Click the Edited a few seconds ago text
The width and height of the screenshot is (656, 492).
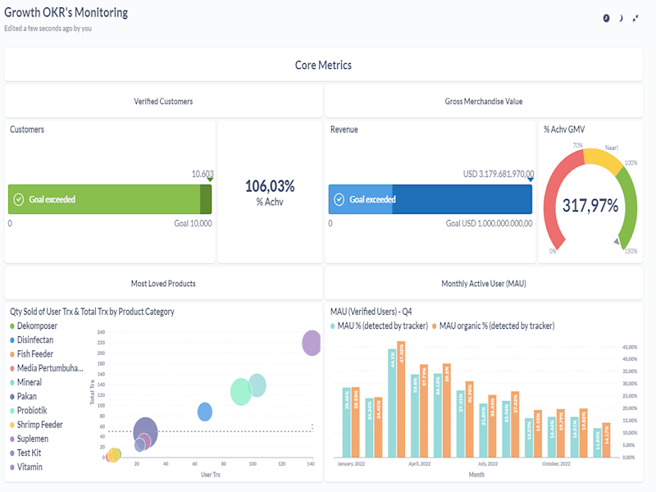[x=48, y=29]
